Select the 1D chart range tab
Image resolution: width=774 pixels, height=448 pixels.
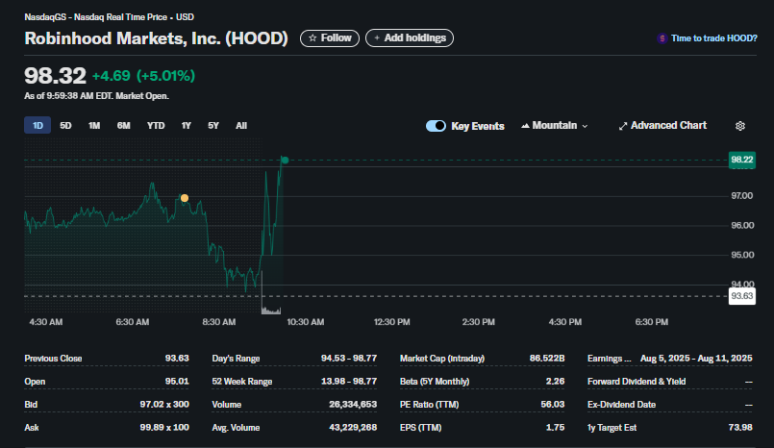pyautogui.click(x=37, y=125)
